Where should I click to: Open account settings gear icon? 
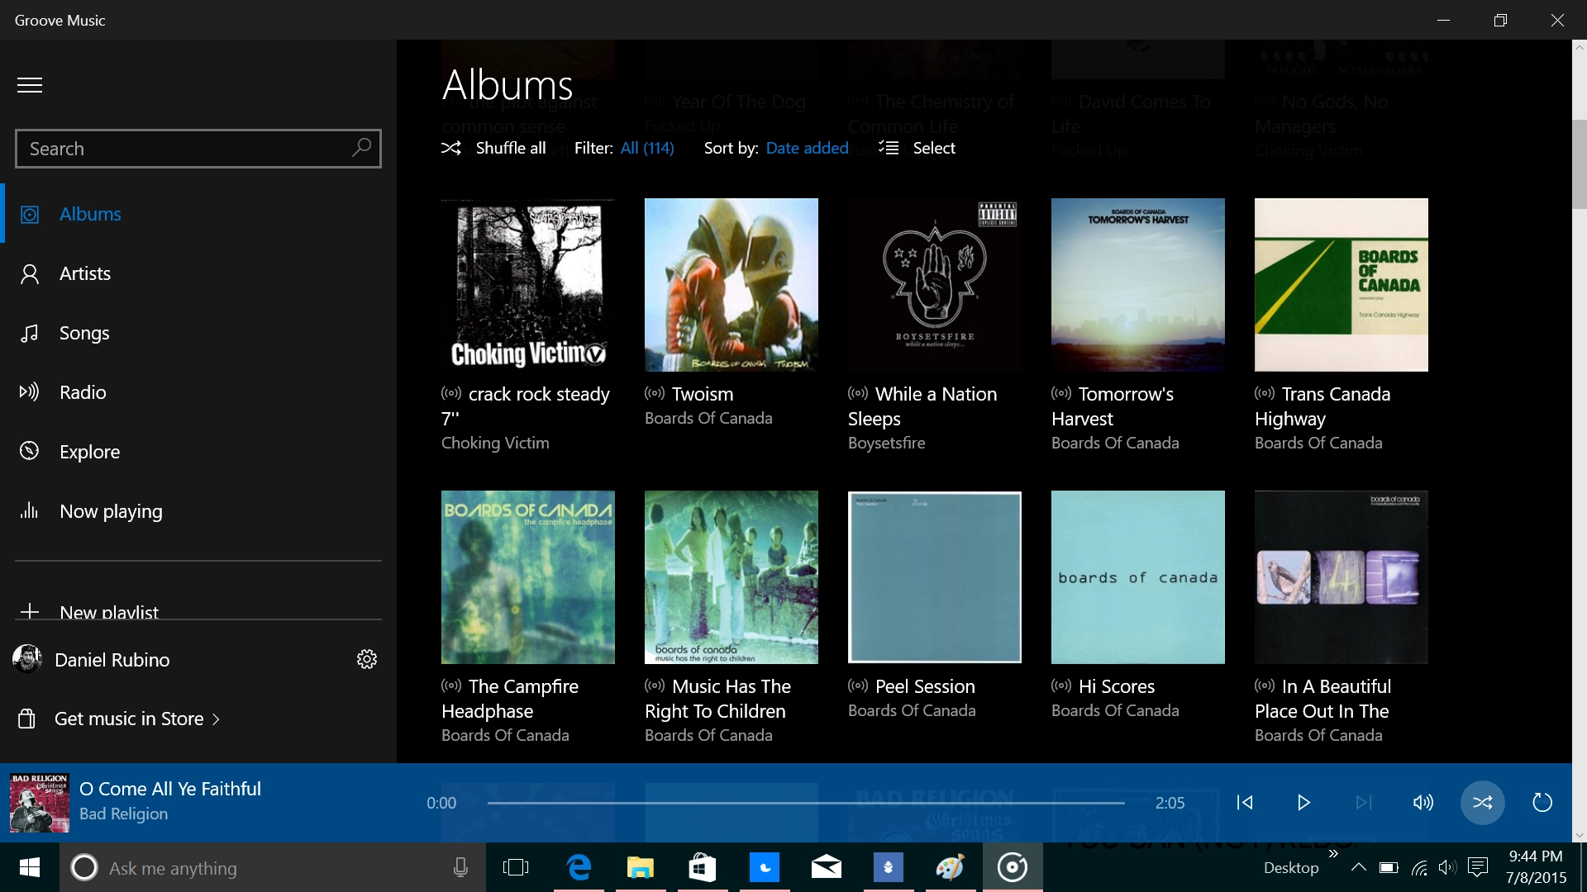tap(367, 659)
